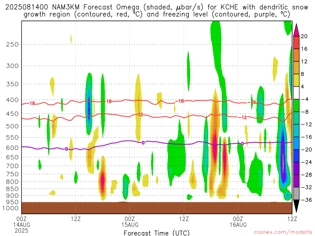Select the cyan -12 to -16 colorbar swatch

click(296, 131)
